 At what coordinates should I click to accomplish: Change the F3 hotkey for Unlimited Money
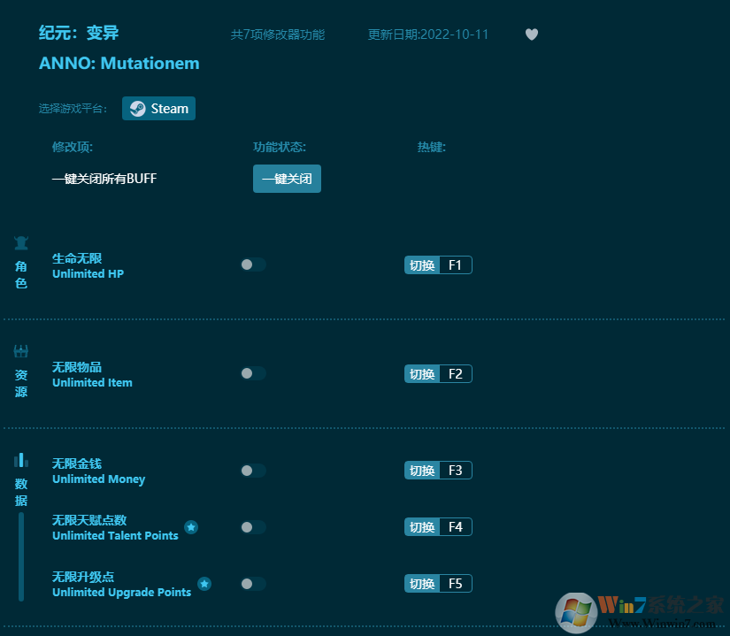point(438,471)
